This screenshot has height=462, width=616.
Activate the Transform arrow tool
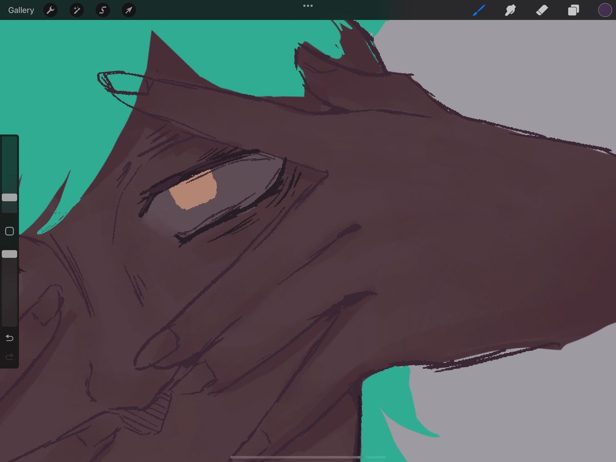click(129, 10)
